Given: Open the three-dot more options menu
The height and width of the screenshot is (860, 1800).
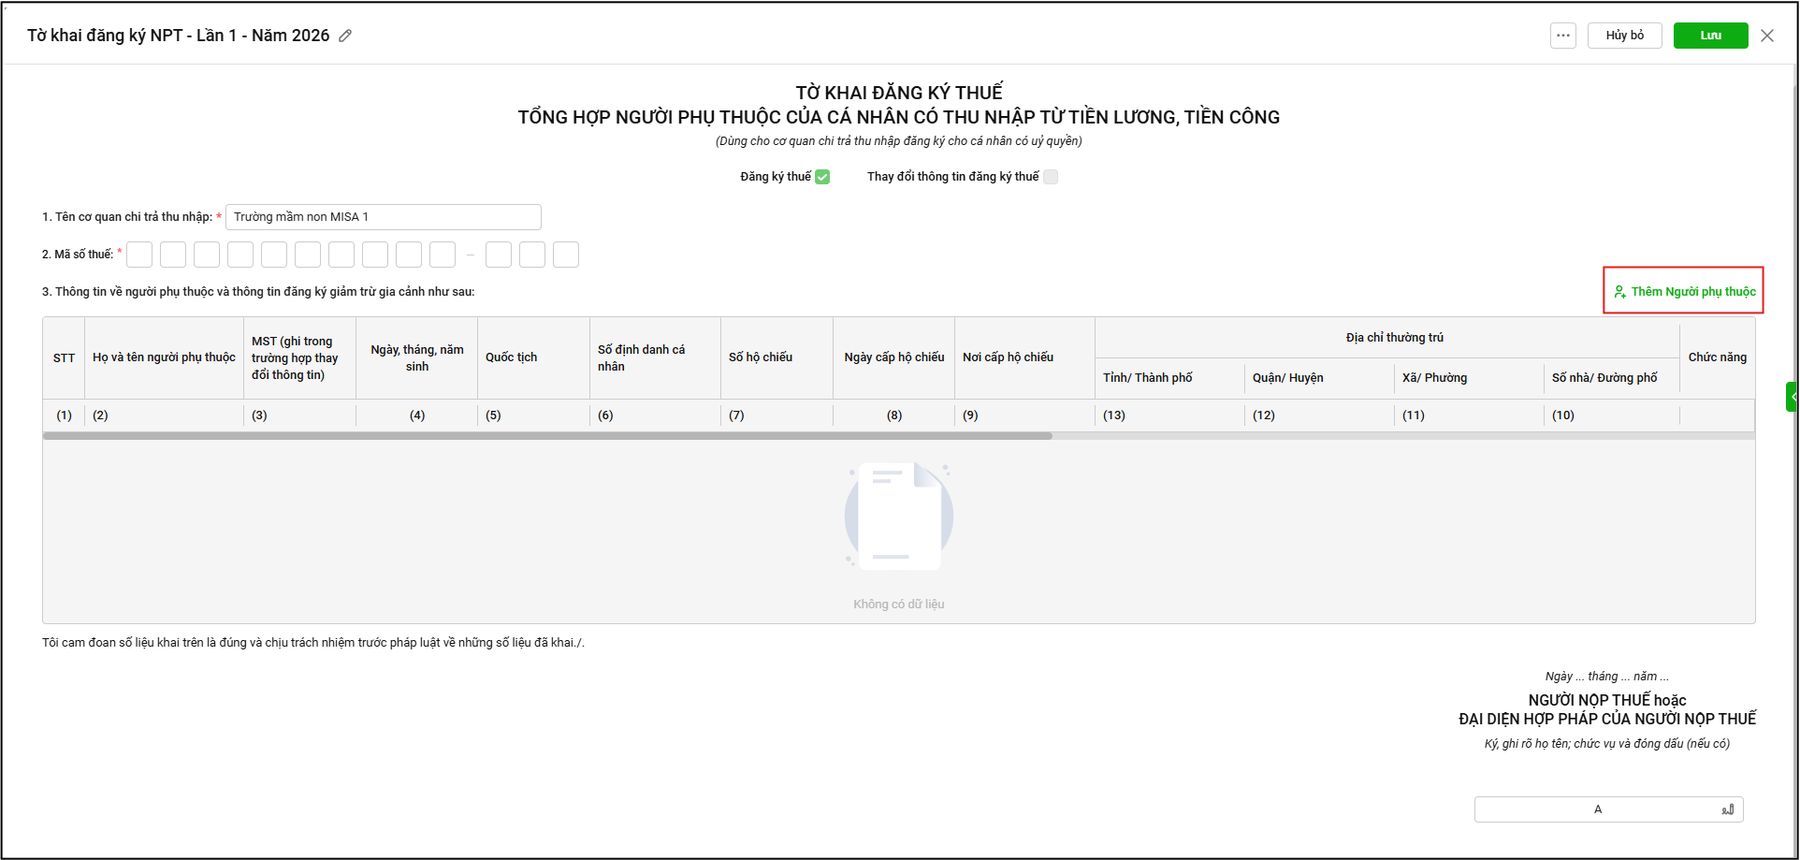Looking at the screenshot, I should [1563, 36].
